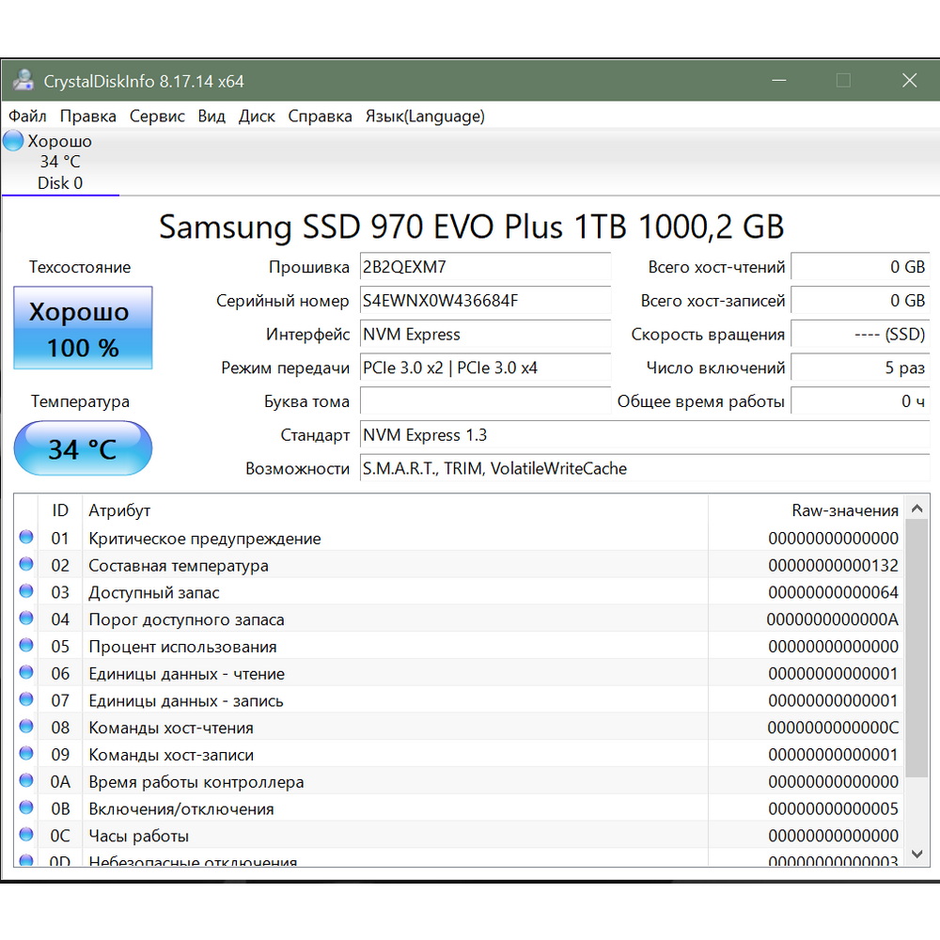
Task: Click status orb for Процент использования row
Action: (26, 646)
